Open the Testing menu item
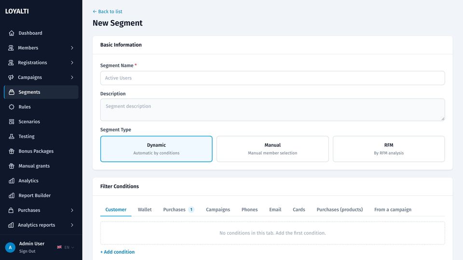The width and height of the screenshot is (463, 260). 41,136
